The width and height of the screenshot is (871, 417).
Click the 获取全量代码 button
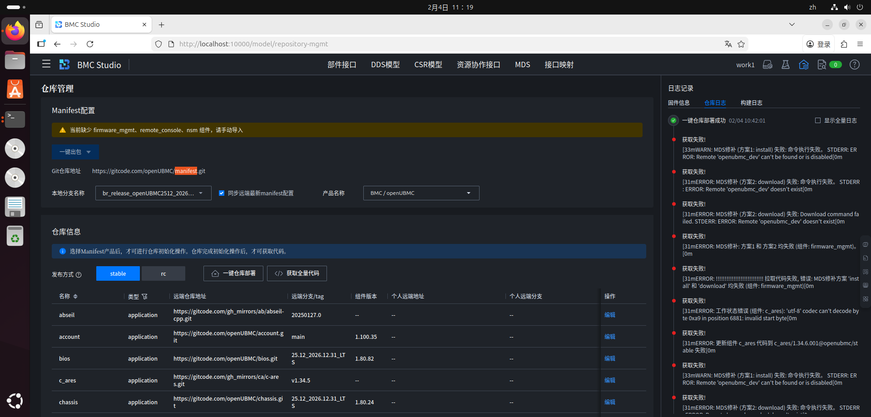[297, 273]
